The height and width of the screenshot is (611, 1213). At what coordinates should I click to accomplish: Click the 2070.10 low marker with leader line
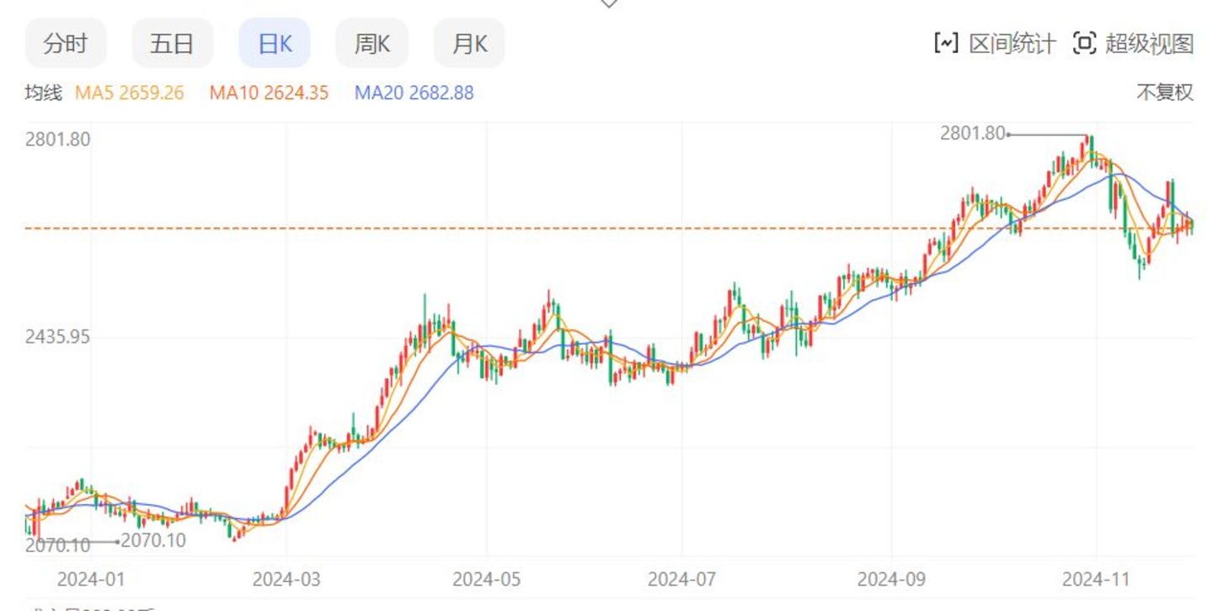point(152,541)
